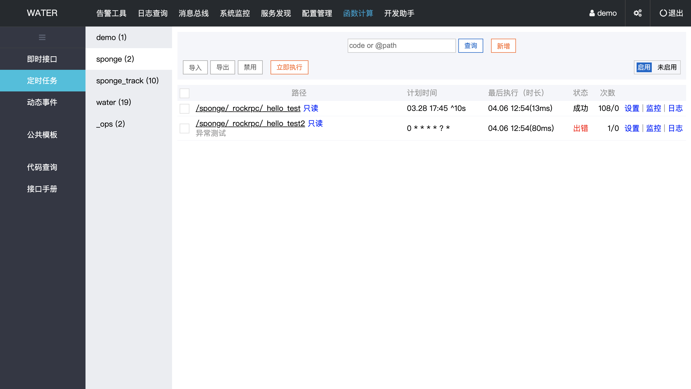Viewport: 691px width, 389px height.
Task: Check the _hello_test row checkbox
Action: (185, 108)
